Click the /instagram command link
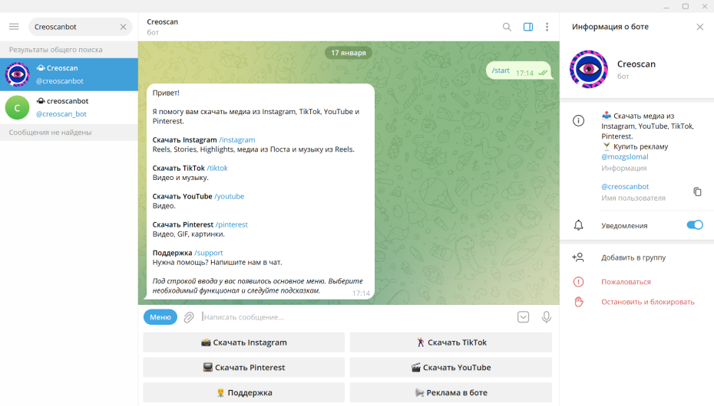The image size is (714, 406). 236,140
